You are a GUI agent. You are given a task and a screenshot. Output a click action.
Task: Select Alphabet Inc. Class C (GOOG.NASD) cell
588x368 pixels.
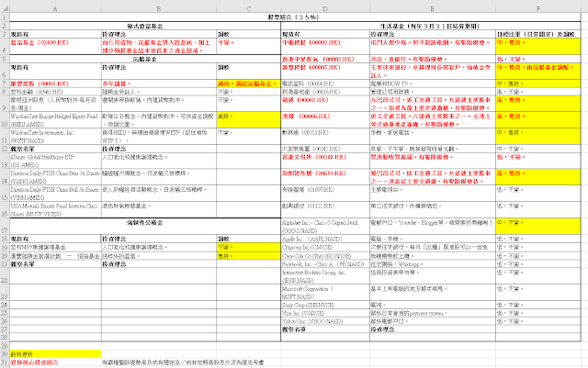[x=325, y=227]
